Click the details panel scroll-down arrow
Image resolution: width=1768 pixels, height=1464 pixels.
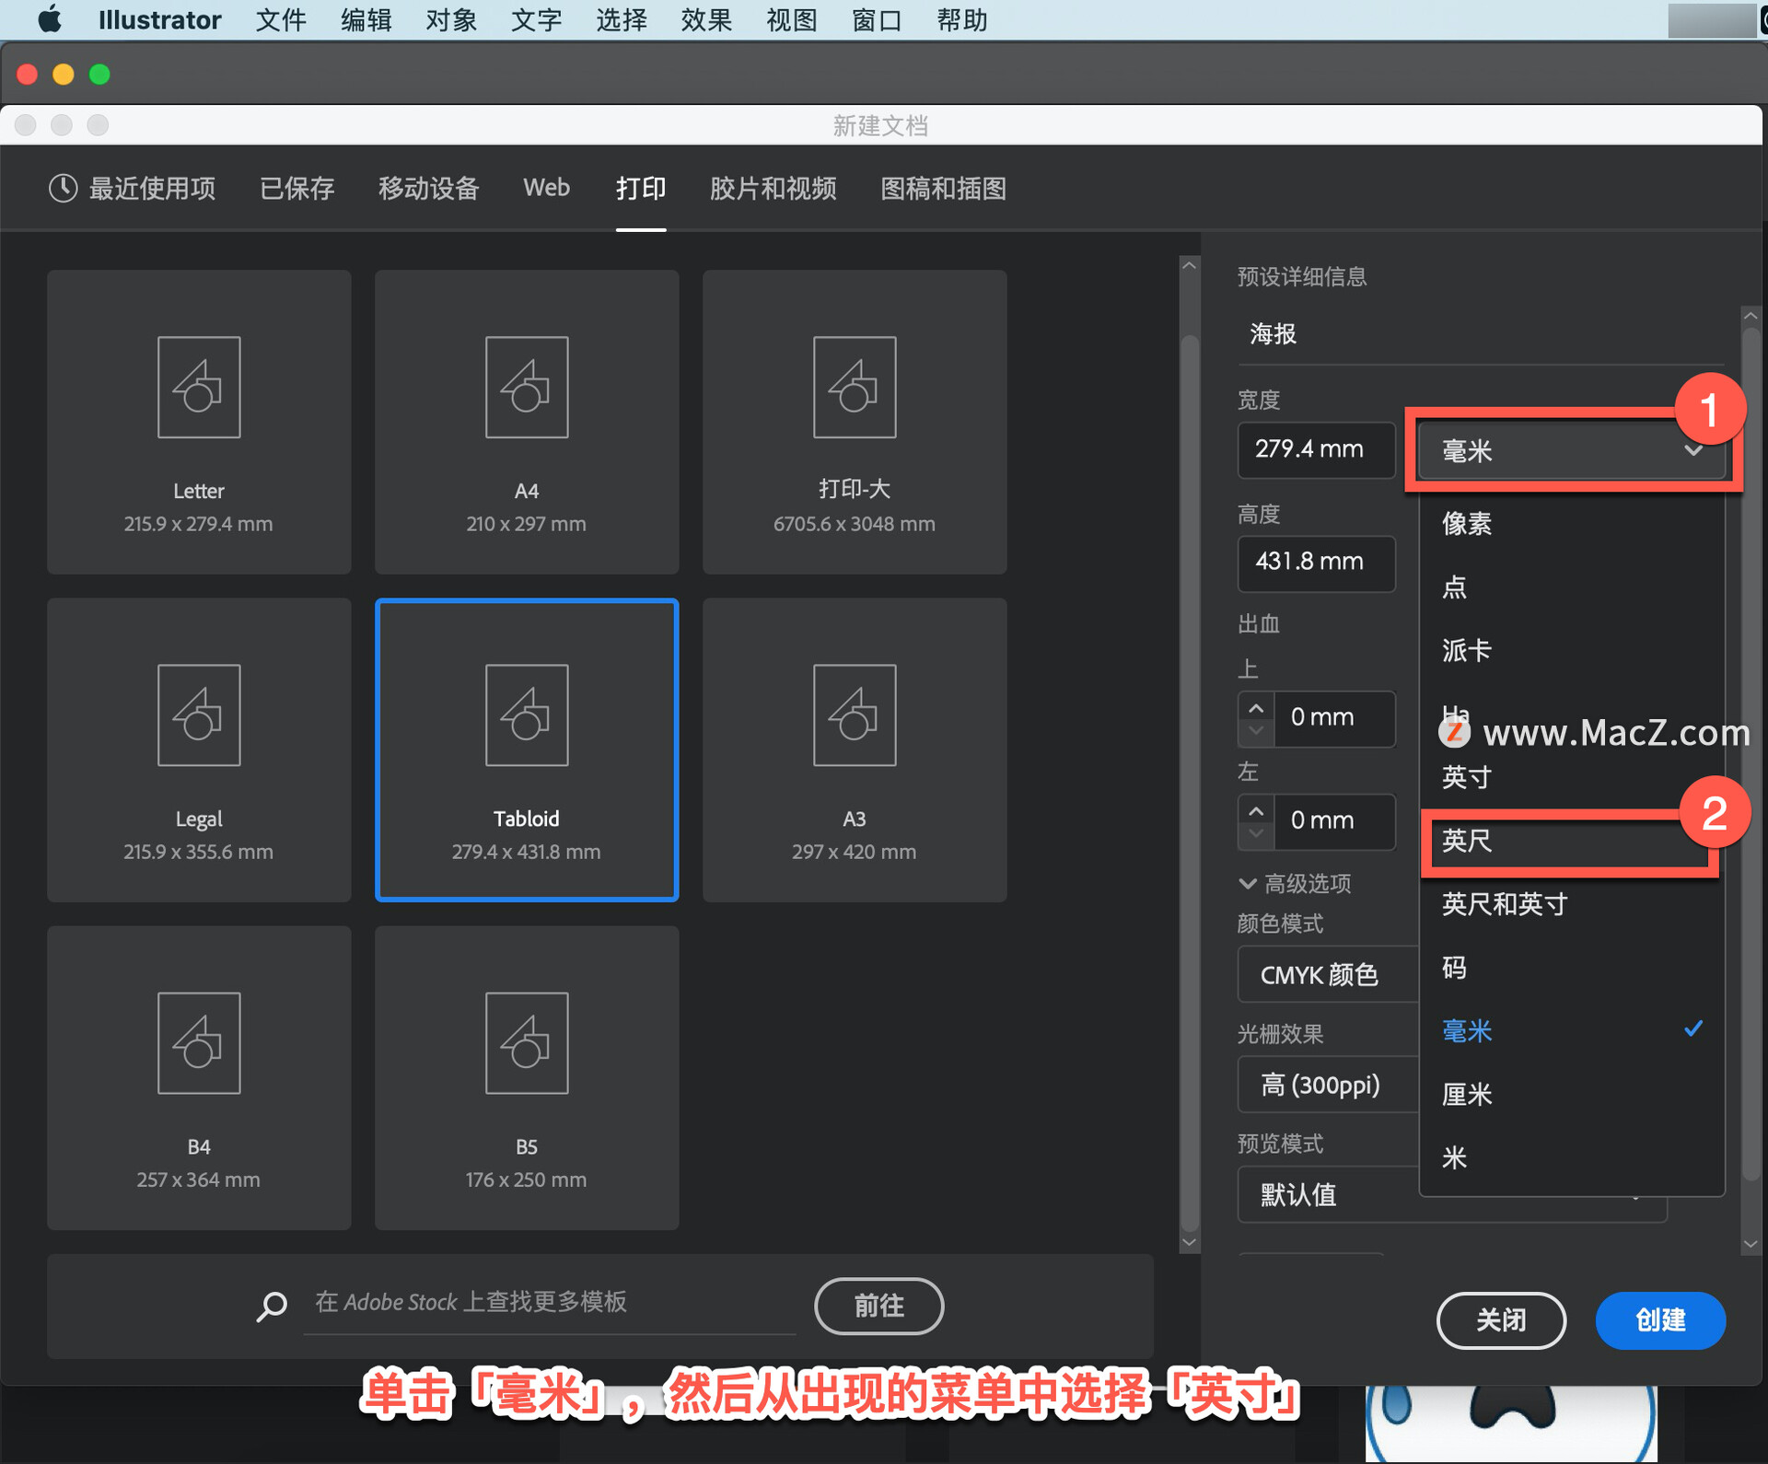coord(1751,1244)
